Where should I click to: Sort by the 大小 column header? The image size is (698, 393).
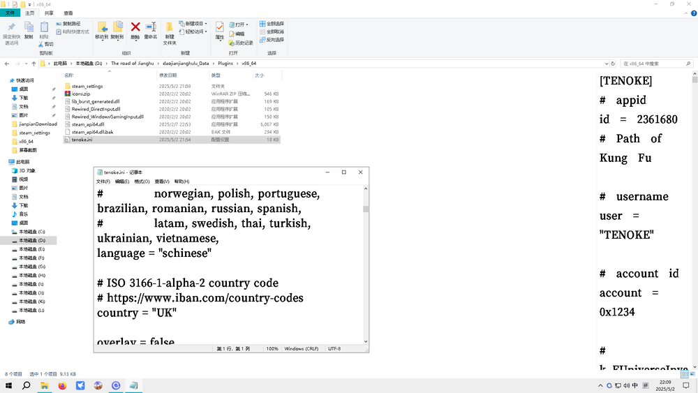259,75
